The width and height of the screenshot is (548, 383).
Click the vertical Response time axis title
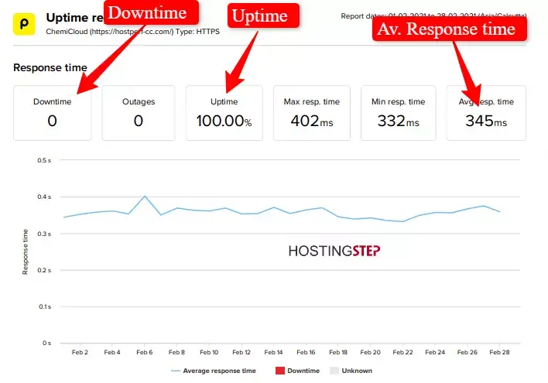(26, 251)
